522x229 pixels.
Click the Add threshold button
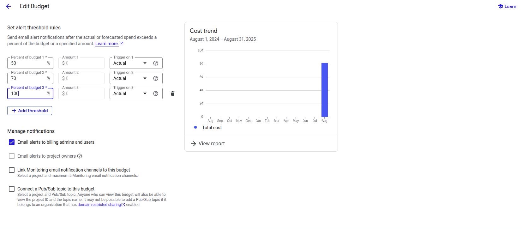click(x=30, y=111)
